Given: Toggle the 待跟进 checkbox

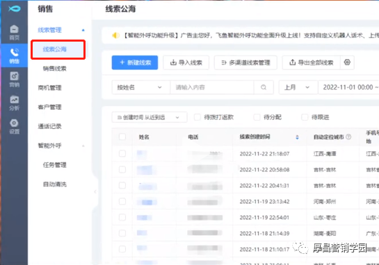Looking at the screenshot, I should coord(305,117).
